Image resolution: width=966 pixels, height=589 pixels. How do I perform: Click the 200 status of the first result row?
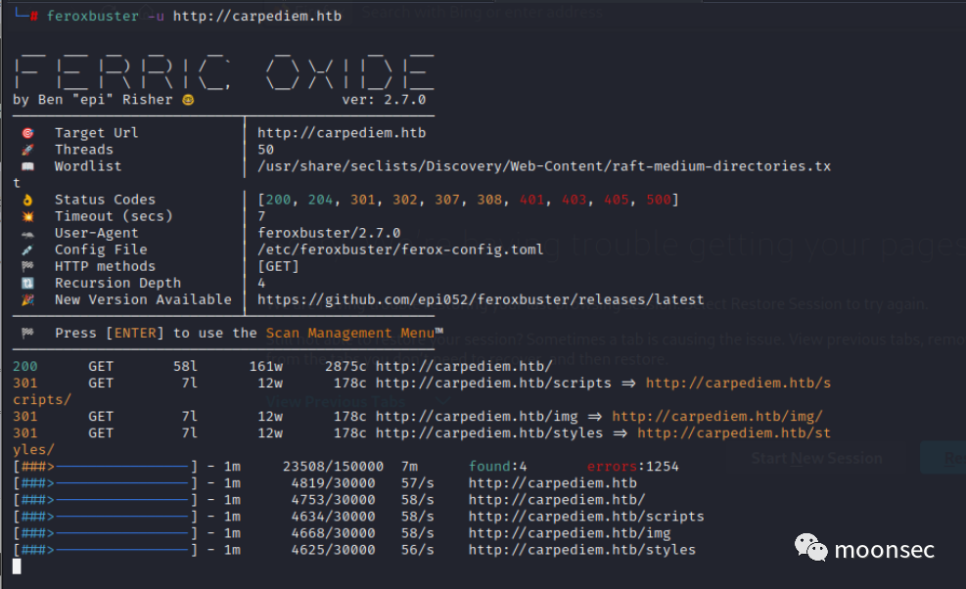(25, 367)
